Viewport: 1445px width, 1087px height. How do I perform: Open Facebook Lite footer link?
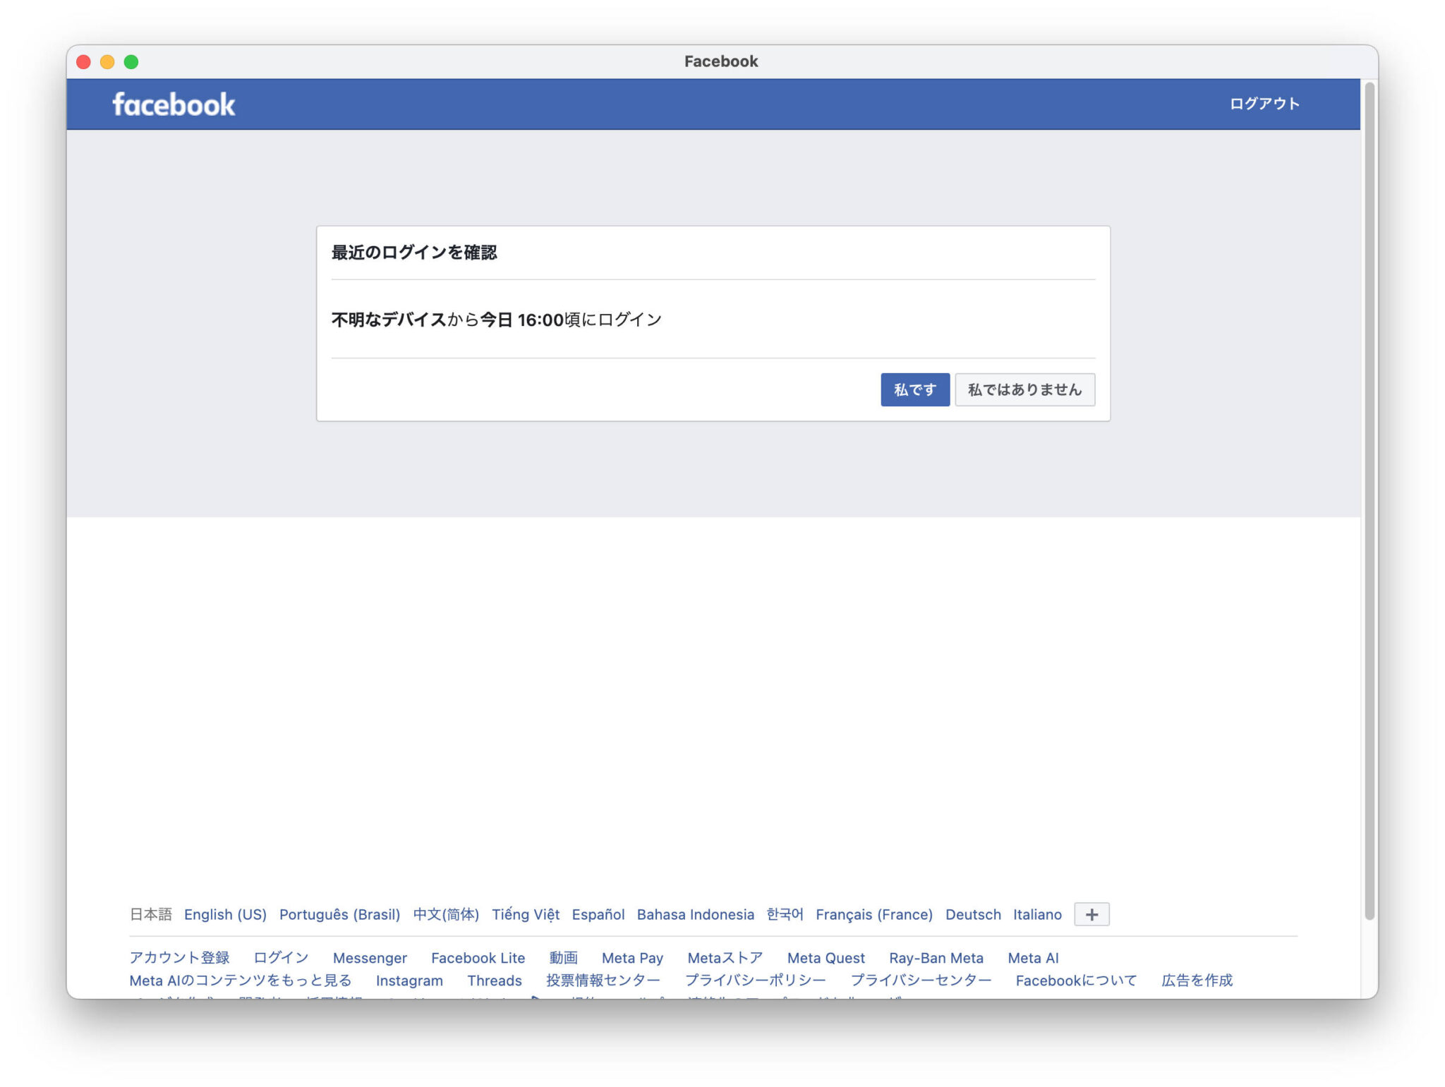point(478,958)
